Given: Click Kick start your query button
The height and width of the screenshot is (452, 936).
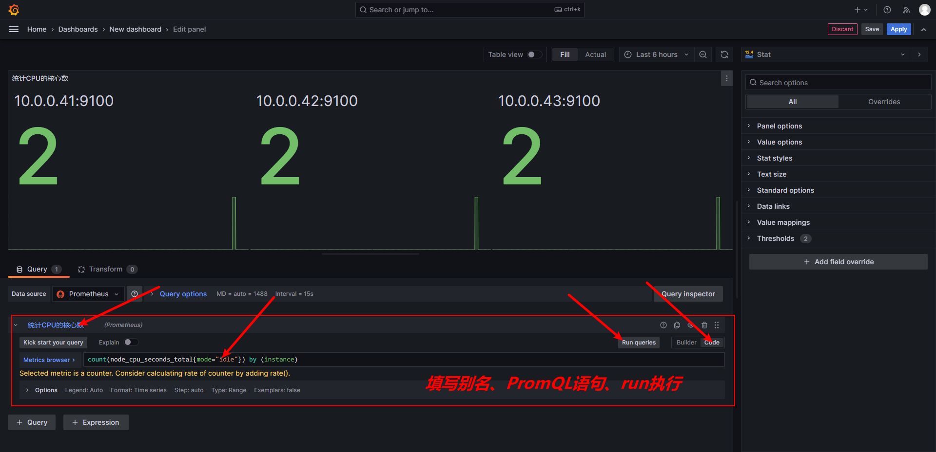Looking at the screenshot, I should (x=53, y=343).
